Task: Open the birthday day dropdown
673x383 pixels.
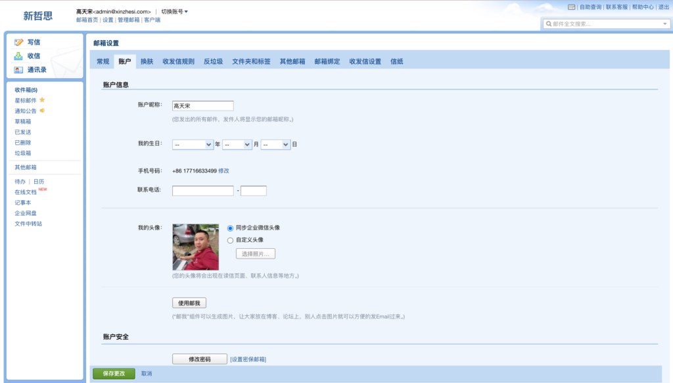Action: click(x=275, y=144)
